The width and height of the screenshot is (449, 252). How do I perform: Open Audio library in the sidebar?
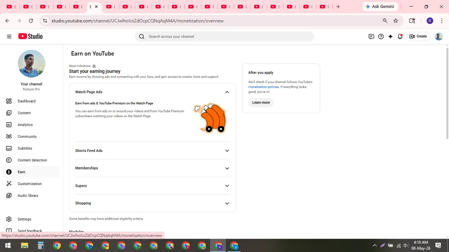tap(31, 196)
